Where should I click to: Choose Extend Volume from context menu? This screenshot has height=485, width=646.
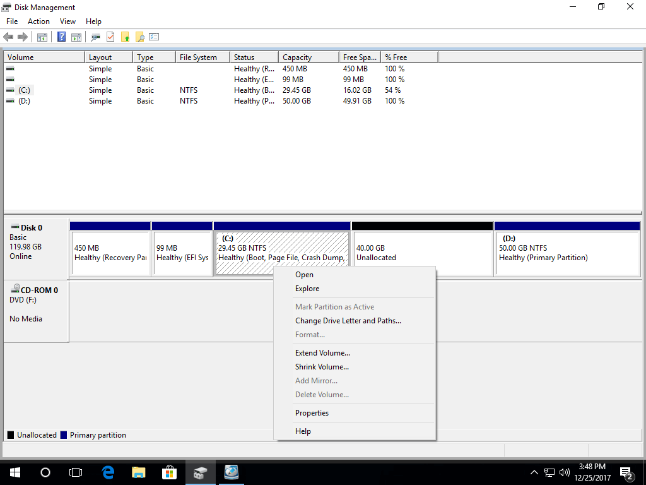(x=322, y=353)
